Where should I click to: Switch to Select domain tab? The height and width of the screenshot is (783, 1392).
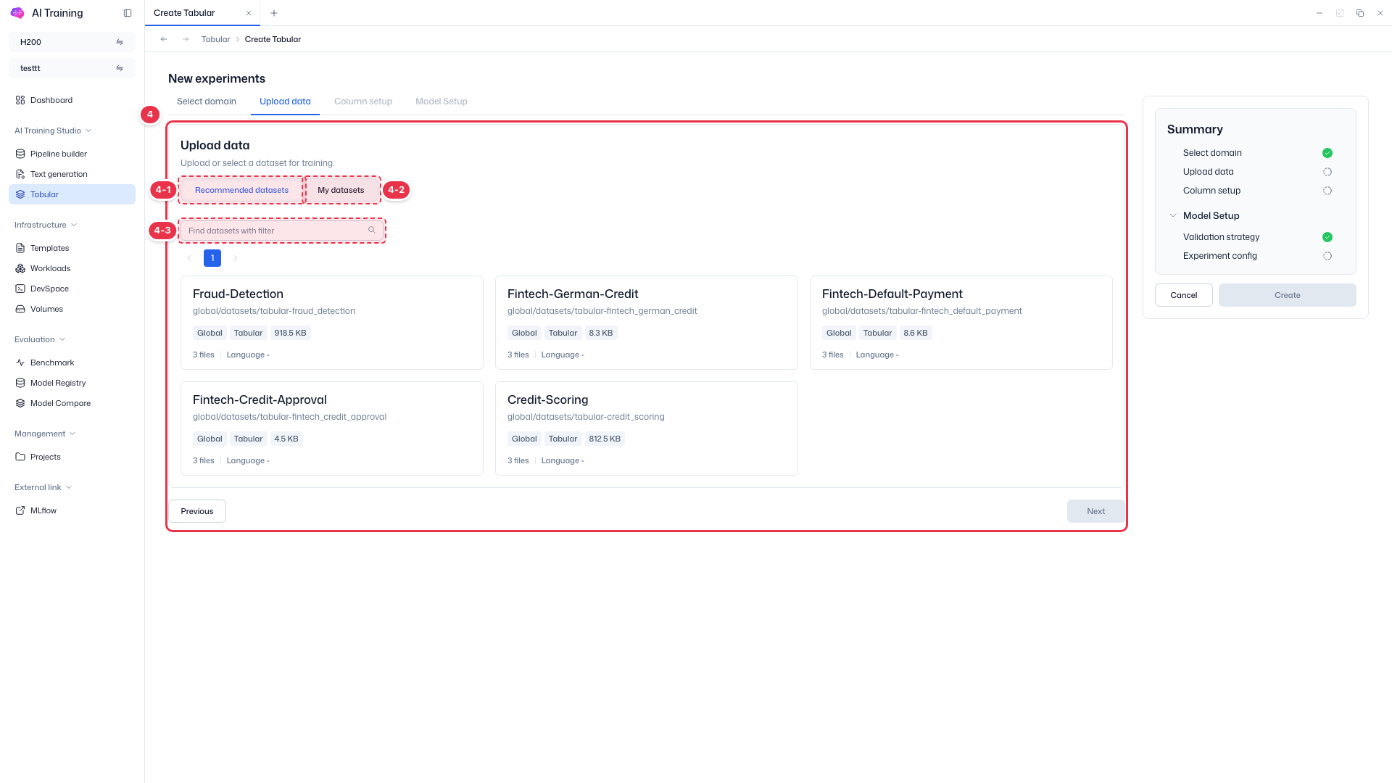(207, 101)
